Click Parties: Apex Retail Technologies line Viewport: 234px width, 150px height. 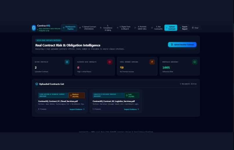pos(61,104)
